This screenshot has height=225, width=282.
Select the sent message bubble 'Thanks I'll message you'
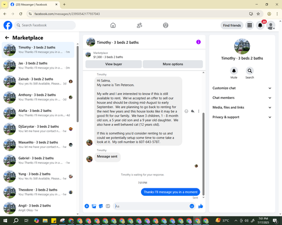point(170,192)
